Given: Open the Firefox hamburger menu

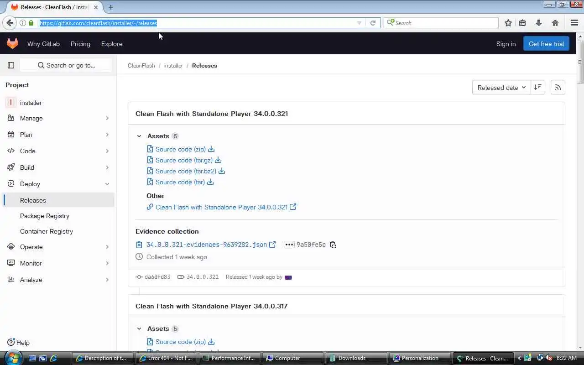Looking at the screenshot, I should (574, 23).
